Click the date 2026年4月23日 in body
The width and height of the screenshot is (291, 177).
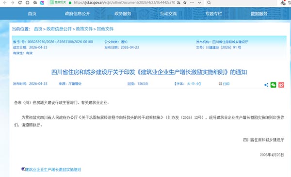click(x=272, y=155)
